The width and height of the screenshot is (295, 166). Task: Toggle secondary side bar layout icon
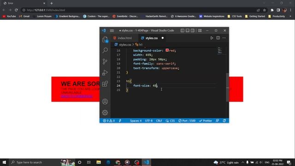coord(193,30)
